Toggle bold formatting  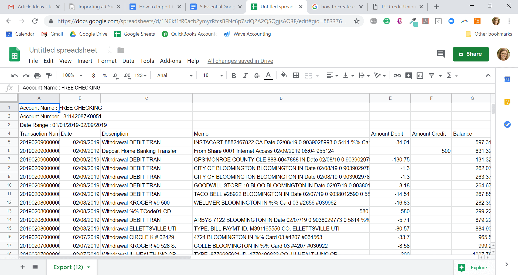tap(234, 76)
